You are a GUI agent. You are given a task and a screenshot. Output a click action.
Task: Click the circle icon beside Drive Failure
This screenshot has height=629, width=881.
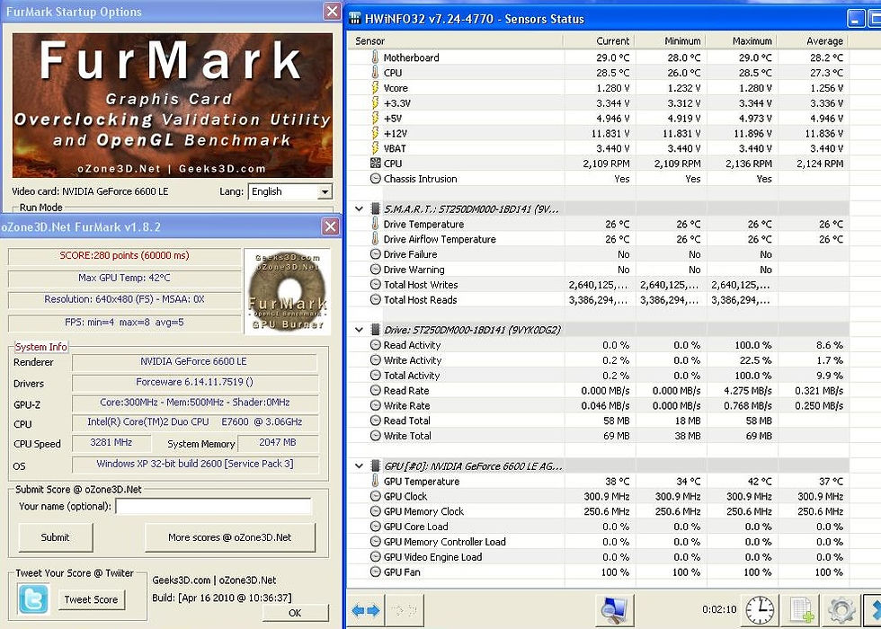(376, 254)
